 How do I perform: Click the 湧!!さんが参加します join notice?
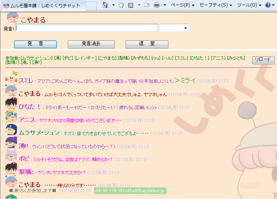pos(33,191)
